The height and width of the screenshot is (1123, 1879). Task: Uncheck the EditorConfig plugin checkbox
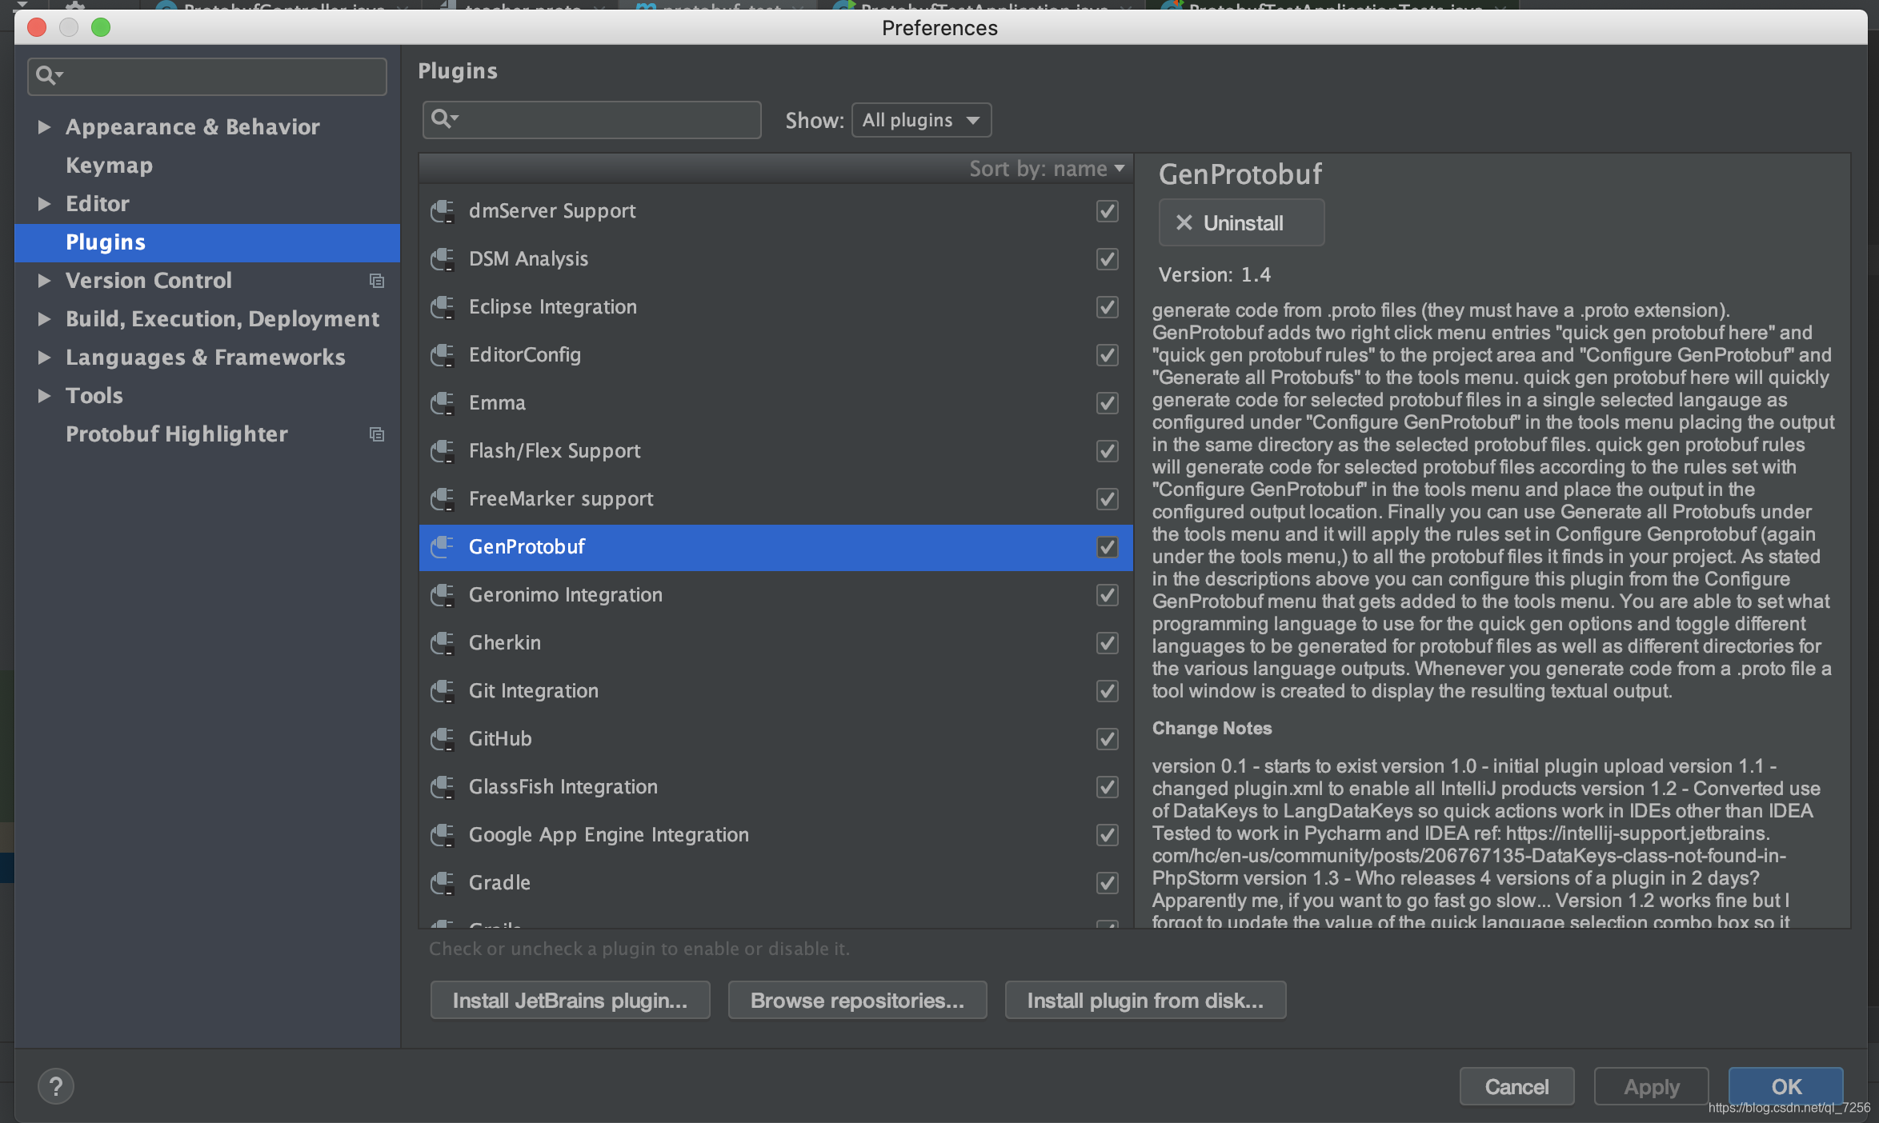(x=1108, y=355)
